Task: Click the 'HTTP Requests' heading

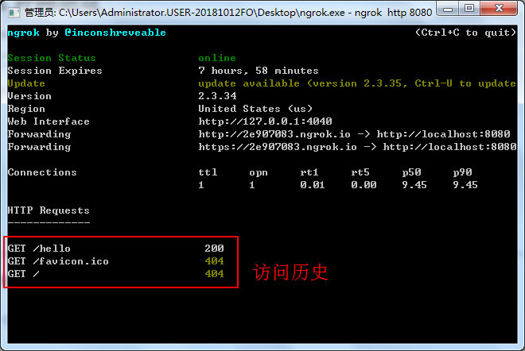Action: (x=49, y=210)
